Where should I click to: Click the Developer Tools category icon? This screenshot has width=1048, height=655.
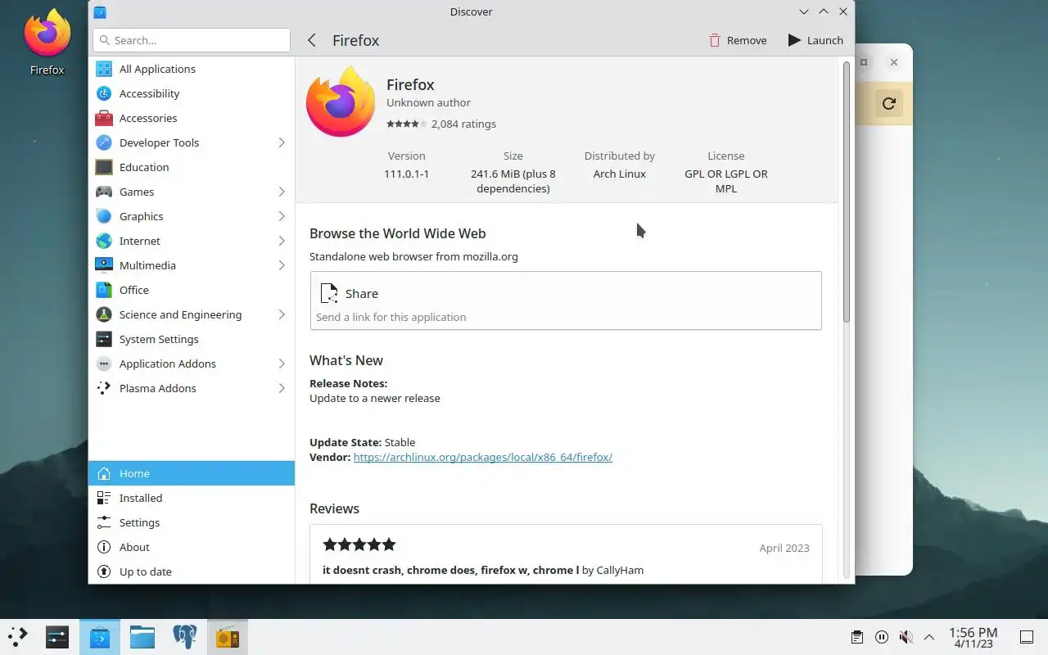104,142
